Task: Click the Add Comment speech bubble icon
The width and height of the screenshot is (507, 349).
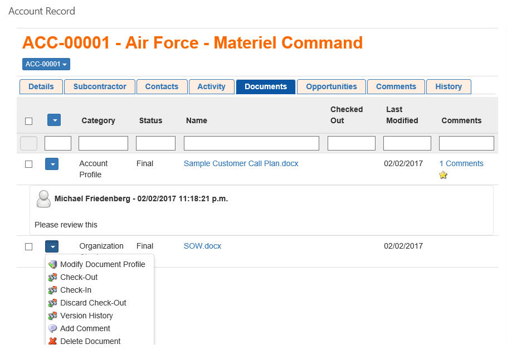Action: point(53,328)
